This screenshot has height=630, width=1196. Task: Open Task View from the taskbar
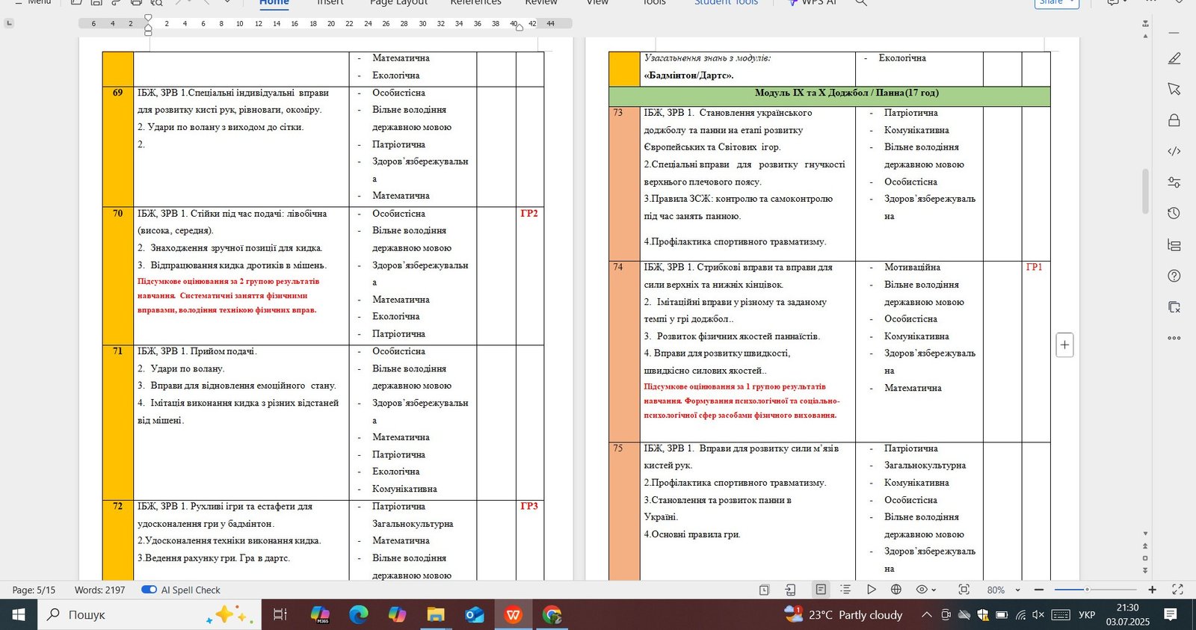pos(280,614)
